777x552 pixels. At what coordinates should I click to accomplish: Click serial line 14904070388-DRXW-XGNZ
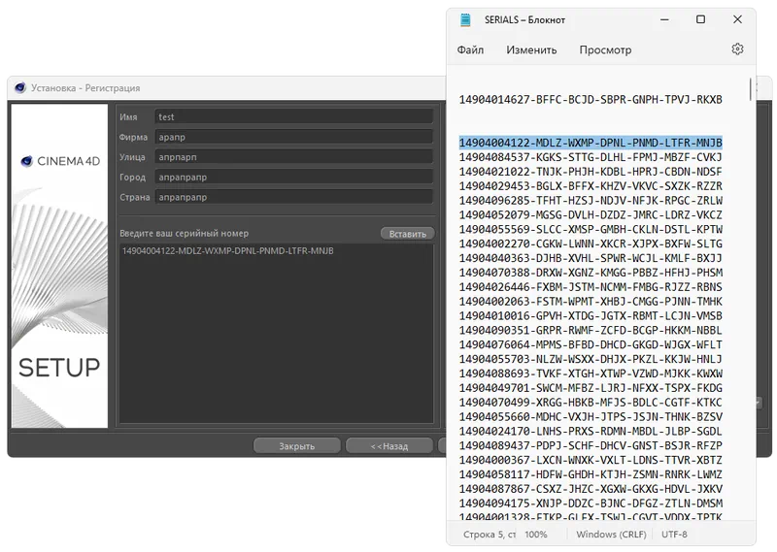(x=591, y=273)
